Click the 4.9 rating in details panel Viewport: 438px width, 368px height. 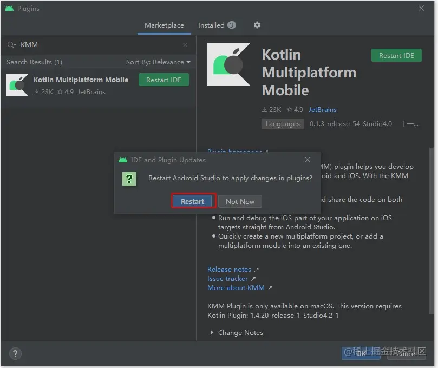tap(295, 110)
